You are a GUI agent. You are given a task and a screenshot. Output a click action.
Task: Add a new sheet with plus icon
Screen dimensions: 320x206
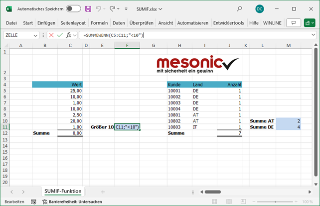(103, 192)
